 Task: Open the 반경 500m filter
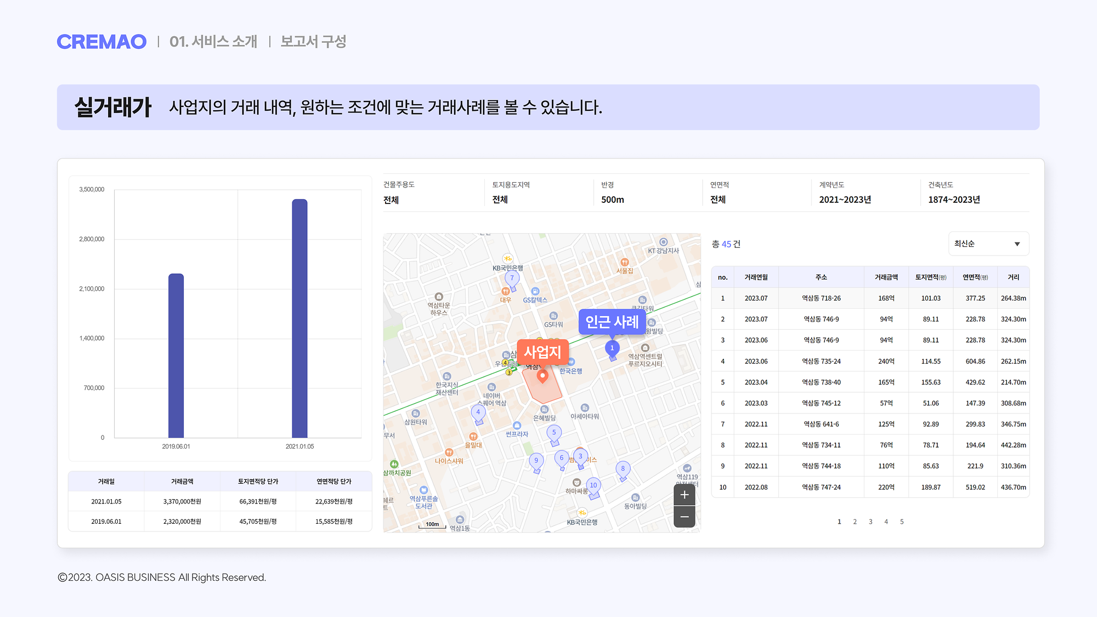coord(612,200)
